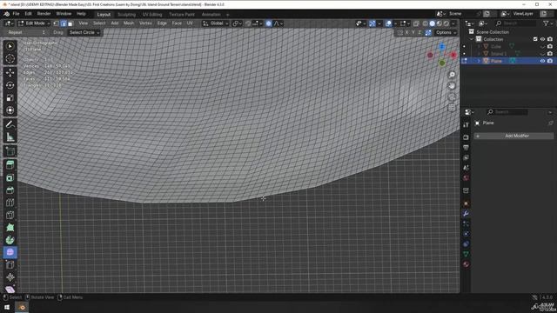557x313 pixels.
Task: Activate the Extrude Region tool
Action: [x=10, y=165]
